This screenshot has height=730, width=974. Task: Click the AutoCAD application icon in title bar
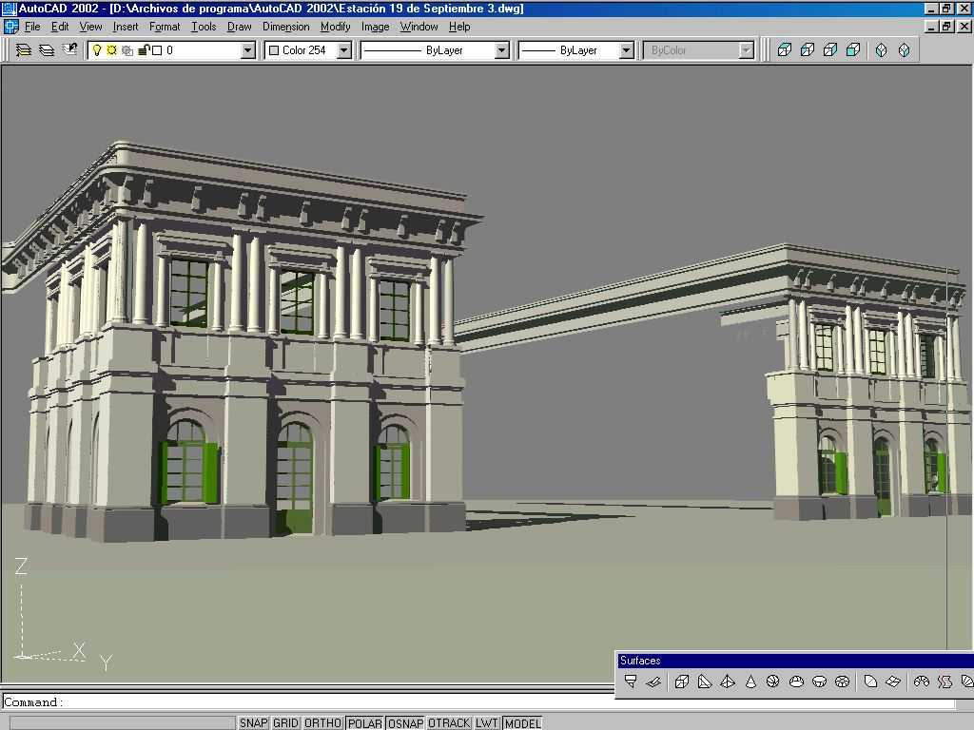[8, 9]
